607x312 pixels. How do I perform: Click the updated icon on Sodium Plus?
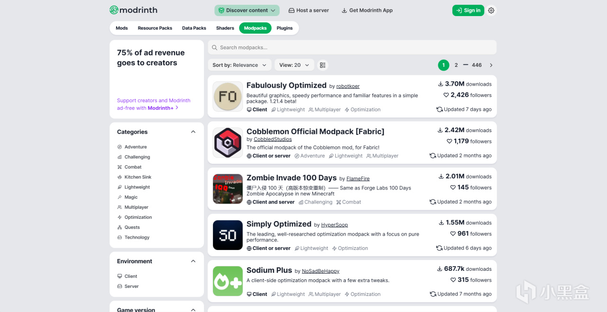(432, 294)
